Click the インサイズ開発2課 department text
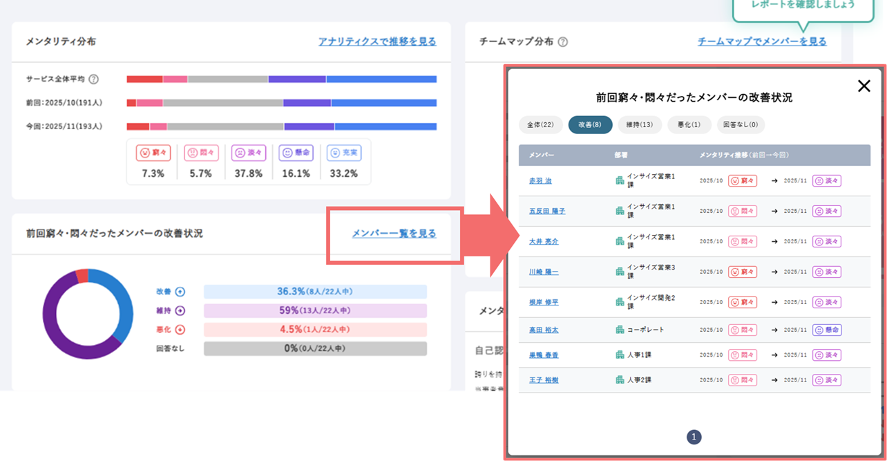Screen dimensions: 887x461 point(651,302)
